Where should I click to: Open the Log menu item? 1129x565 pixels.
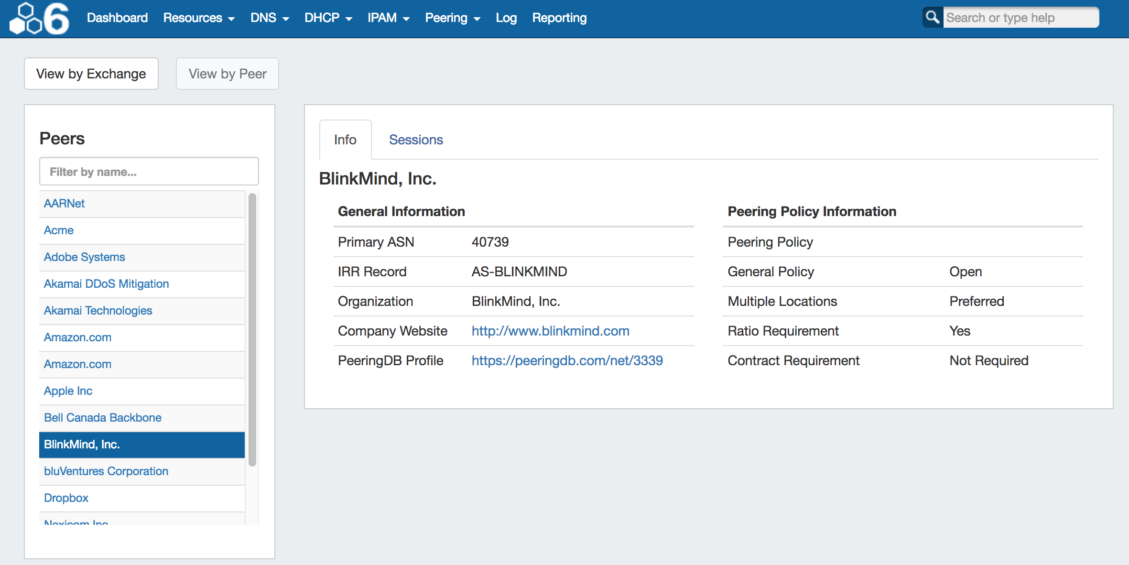coord(506,18)
